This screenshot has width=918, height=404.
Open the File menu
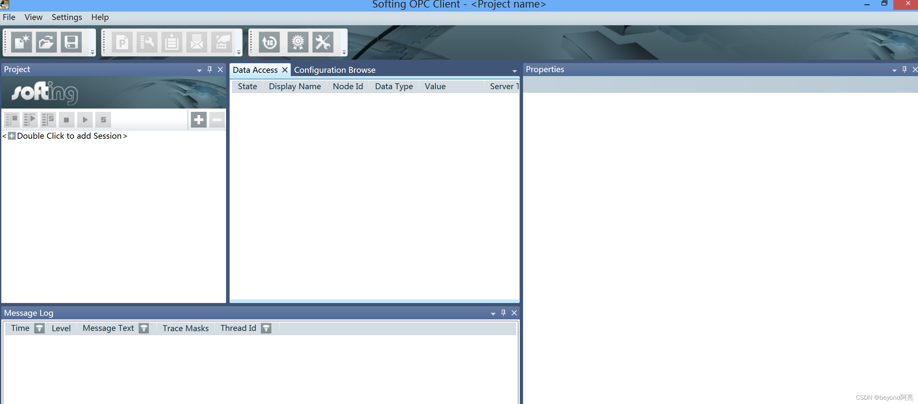9,17
